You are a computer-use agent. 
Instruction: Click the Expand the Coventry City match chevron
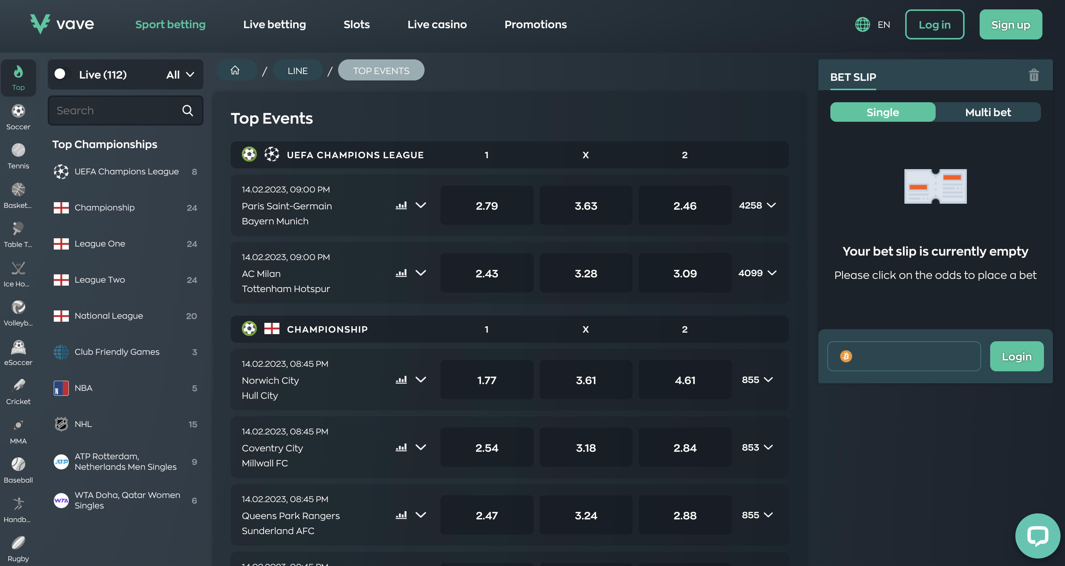[420, 448]
